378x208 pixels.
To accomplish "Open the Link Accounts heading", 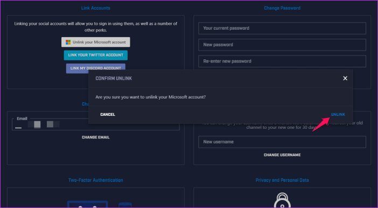I will pyautogui.click(x=96, y=8).
